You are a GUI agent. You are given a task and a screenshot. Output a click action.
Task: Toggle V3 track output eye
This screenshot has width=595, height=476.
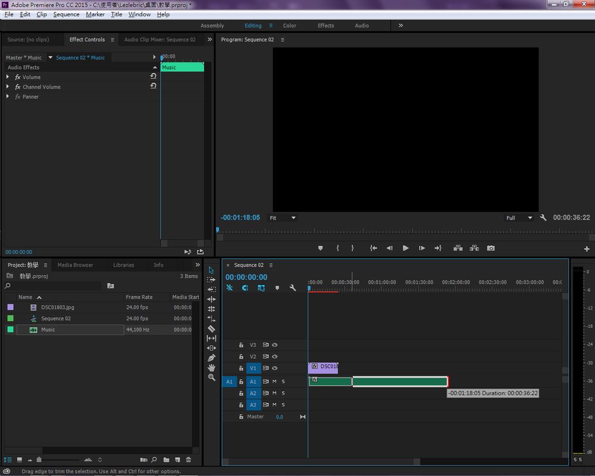click(275, 345)
